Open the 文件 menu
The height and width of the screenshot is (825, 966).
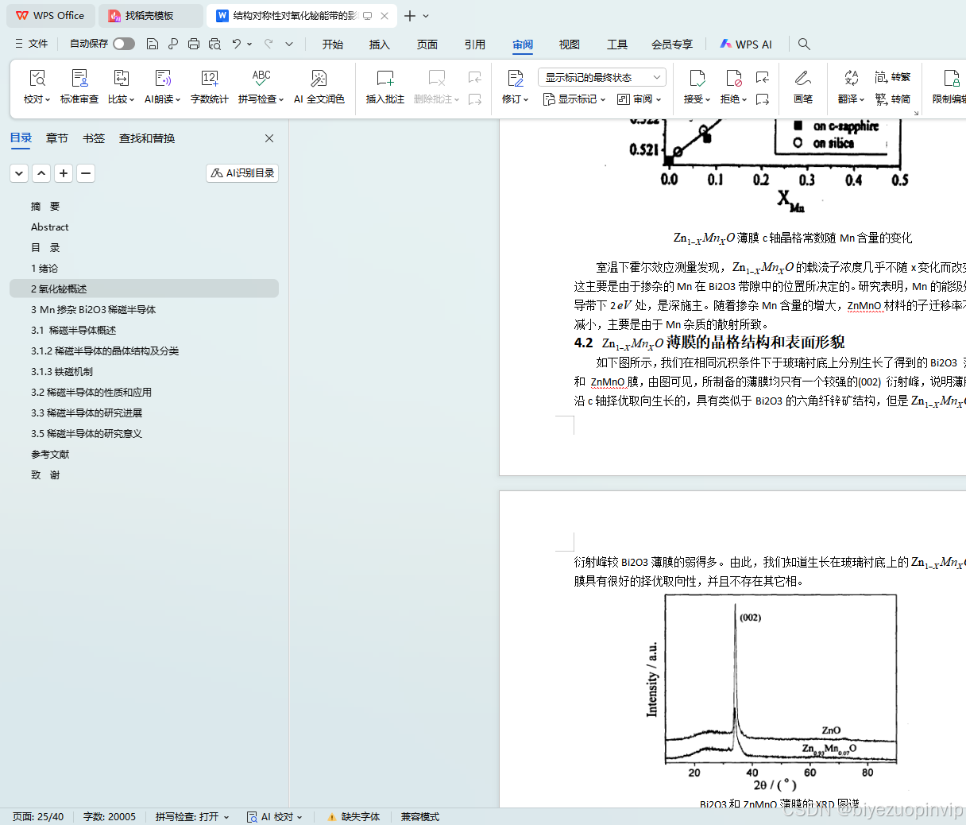pos(31,44)
